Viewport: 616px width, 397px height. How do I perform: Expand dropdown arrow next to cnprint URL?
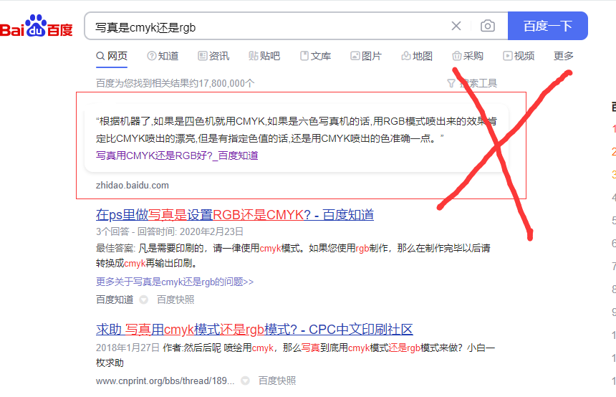coord(245,381)
